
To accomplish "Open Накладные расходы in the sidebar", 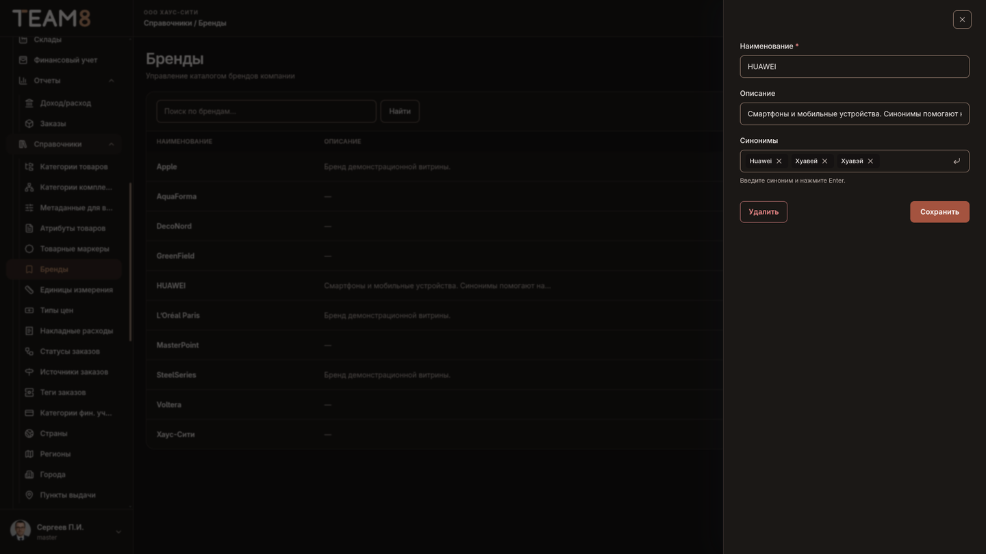I will click(64, 331).
